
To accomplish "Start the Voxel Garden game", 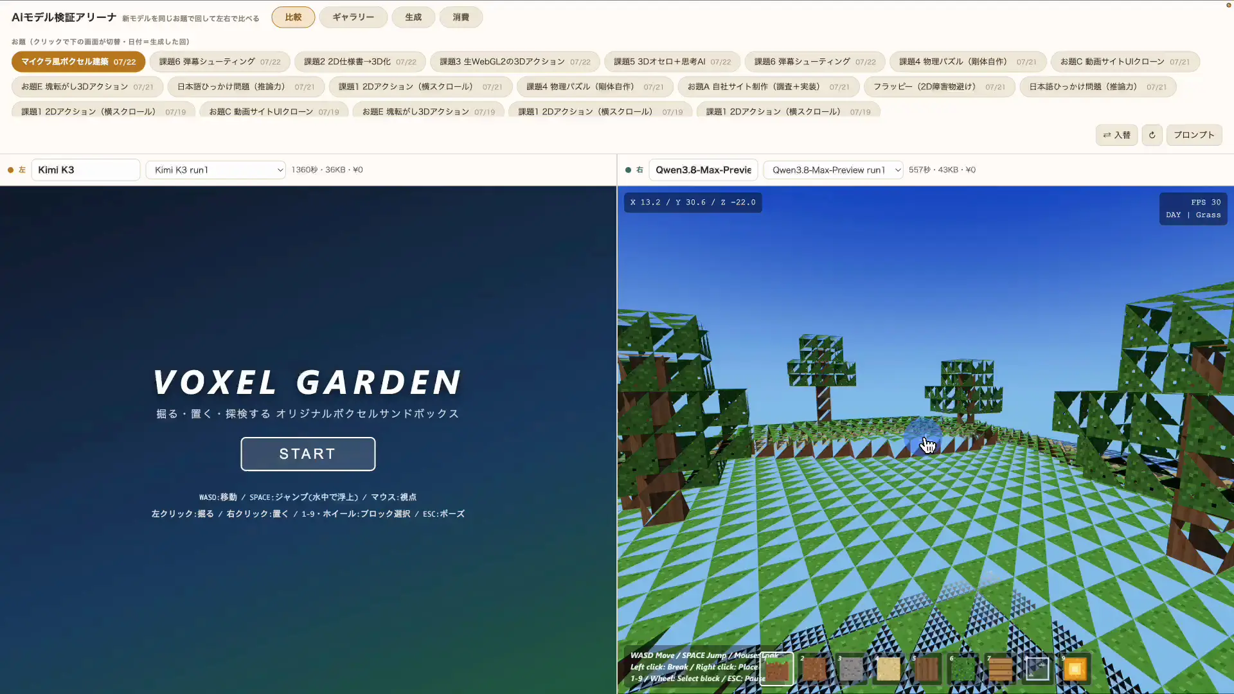I will [x=308, y=454].
